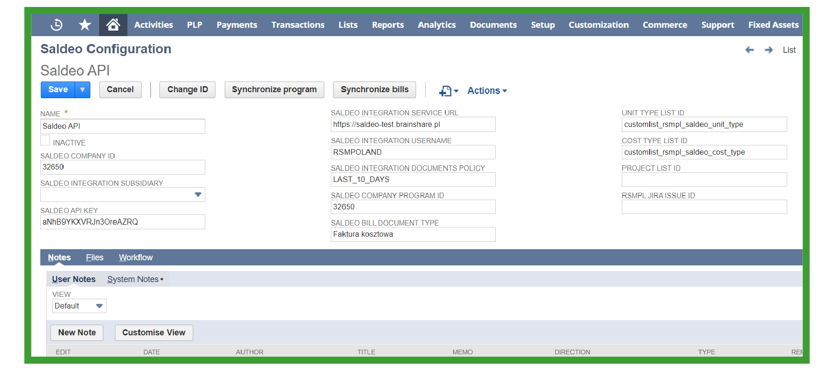Click the Change ID button
The width and height of the screenshot is (834, 371).
pos(188,90)
